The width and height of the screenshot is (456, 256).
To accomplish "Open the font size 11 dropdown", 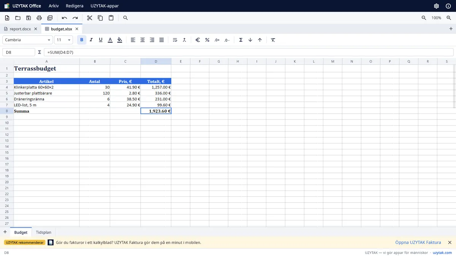I will 63,40.
